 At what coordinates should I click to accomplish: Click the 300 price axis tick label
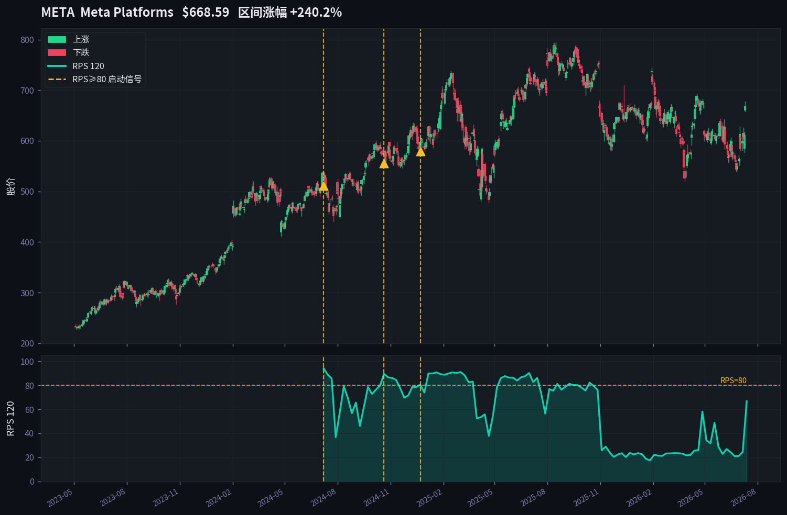27,293
